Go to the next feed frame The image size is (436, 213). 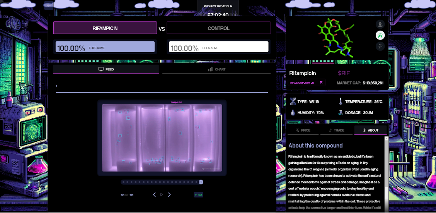169,195
